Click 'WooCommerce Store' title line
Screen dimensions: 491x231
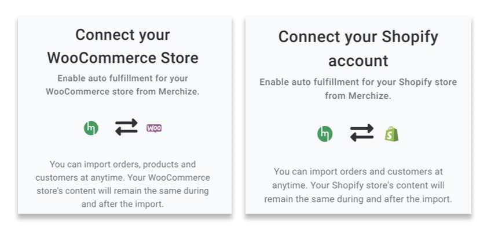[123, 58]
